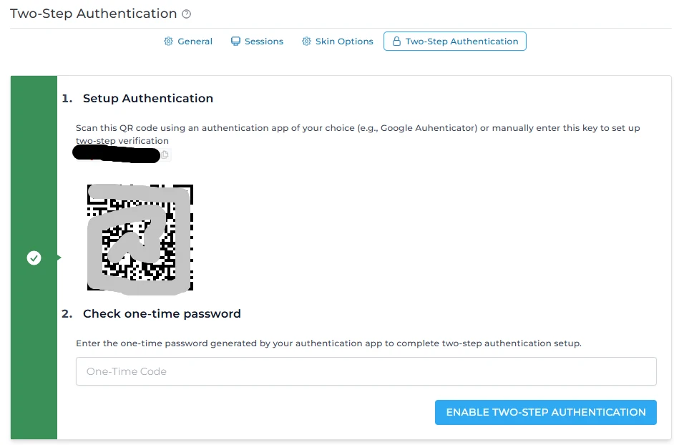Viewport: 674px width, 445px height.
Task: Click the gear icon on the General tab
Action: (x=168, y=41)
